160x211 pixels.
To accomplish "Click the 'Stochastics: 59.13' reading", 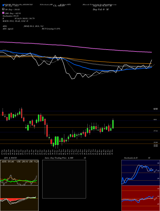I will [10, 16].
